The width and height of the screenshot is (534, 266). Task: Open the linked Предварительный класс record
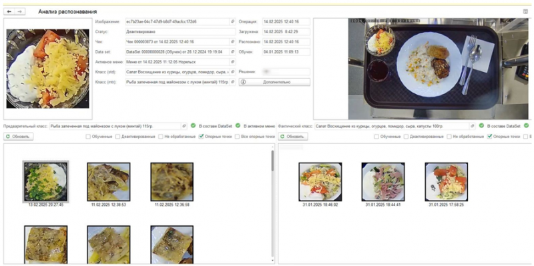coord(184,126)
